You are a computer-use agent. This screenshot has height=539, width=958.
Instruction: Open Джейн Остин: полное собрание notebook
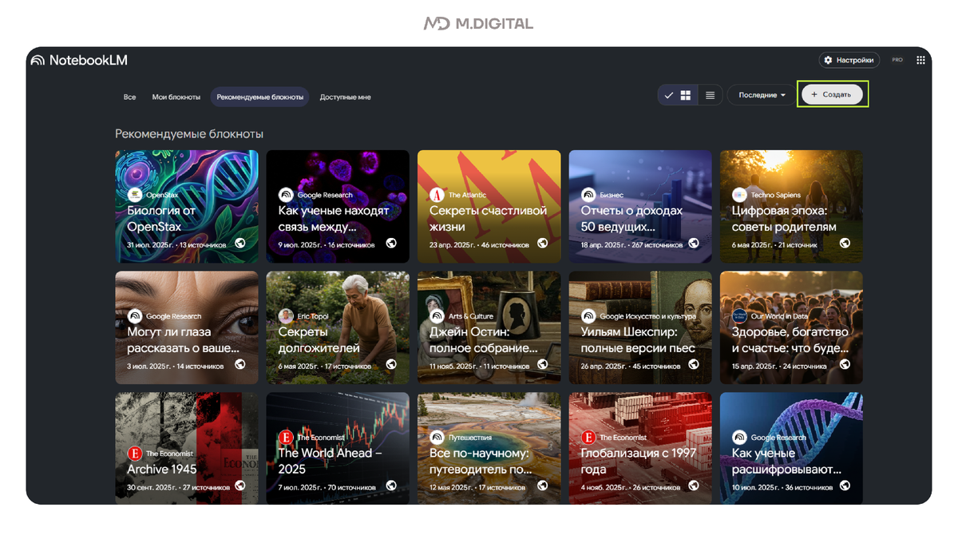point(489,327)
